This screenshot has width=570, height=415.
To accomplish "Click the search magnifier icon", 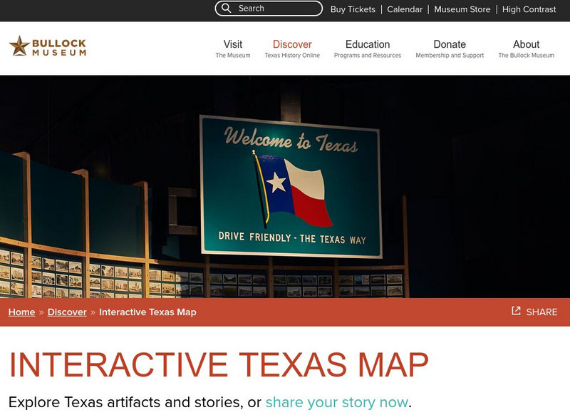I will coord(226,9).
